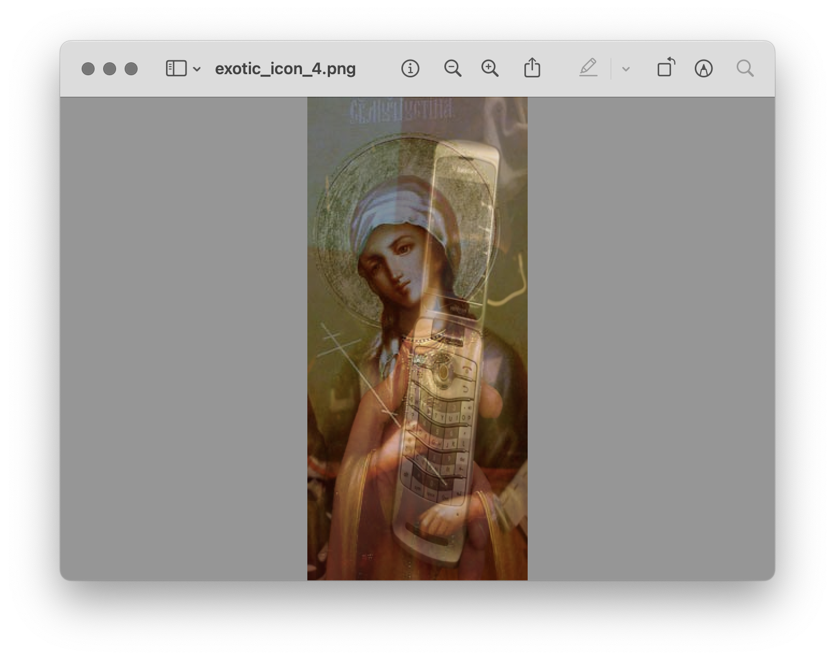Open the search field
Viewport: 835px width, 660px height.
745,69
